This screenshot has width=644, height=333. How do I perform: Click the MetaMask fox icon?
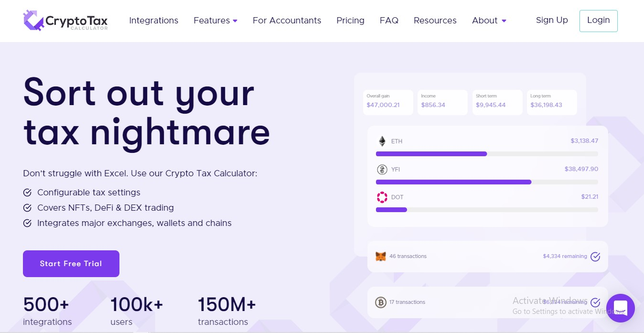(381, 257)
